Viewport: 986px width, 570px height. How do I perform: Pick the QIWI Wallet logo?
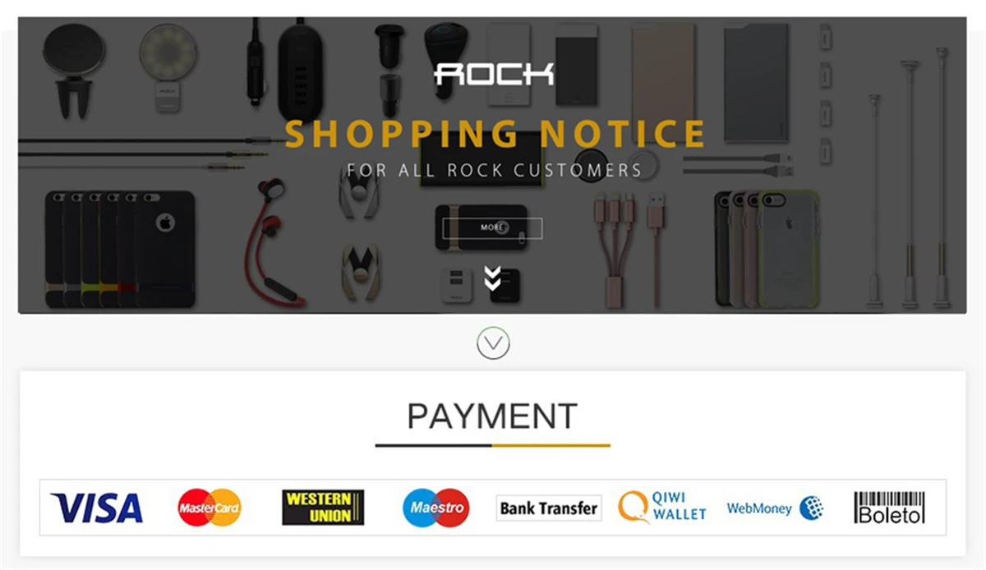click(x=662, y=507)
